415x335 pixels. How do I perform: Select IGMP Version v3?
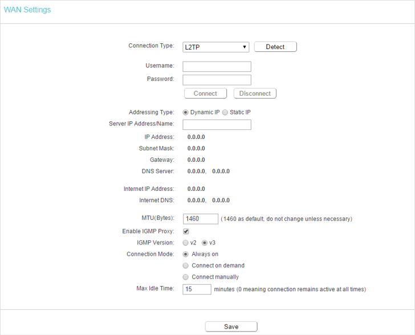tap(204, 243)
